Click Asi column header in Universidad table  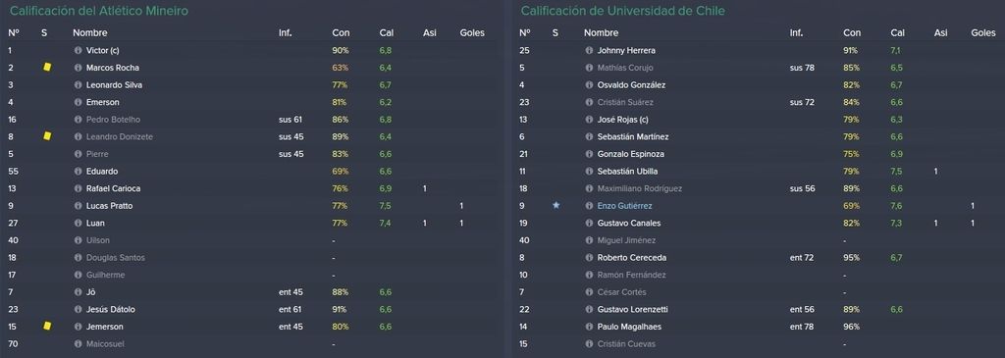tap(940, 32)
